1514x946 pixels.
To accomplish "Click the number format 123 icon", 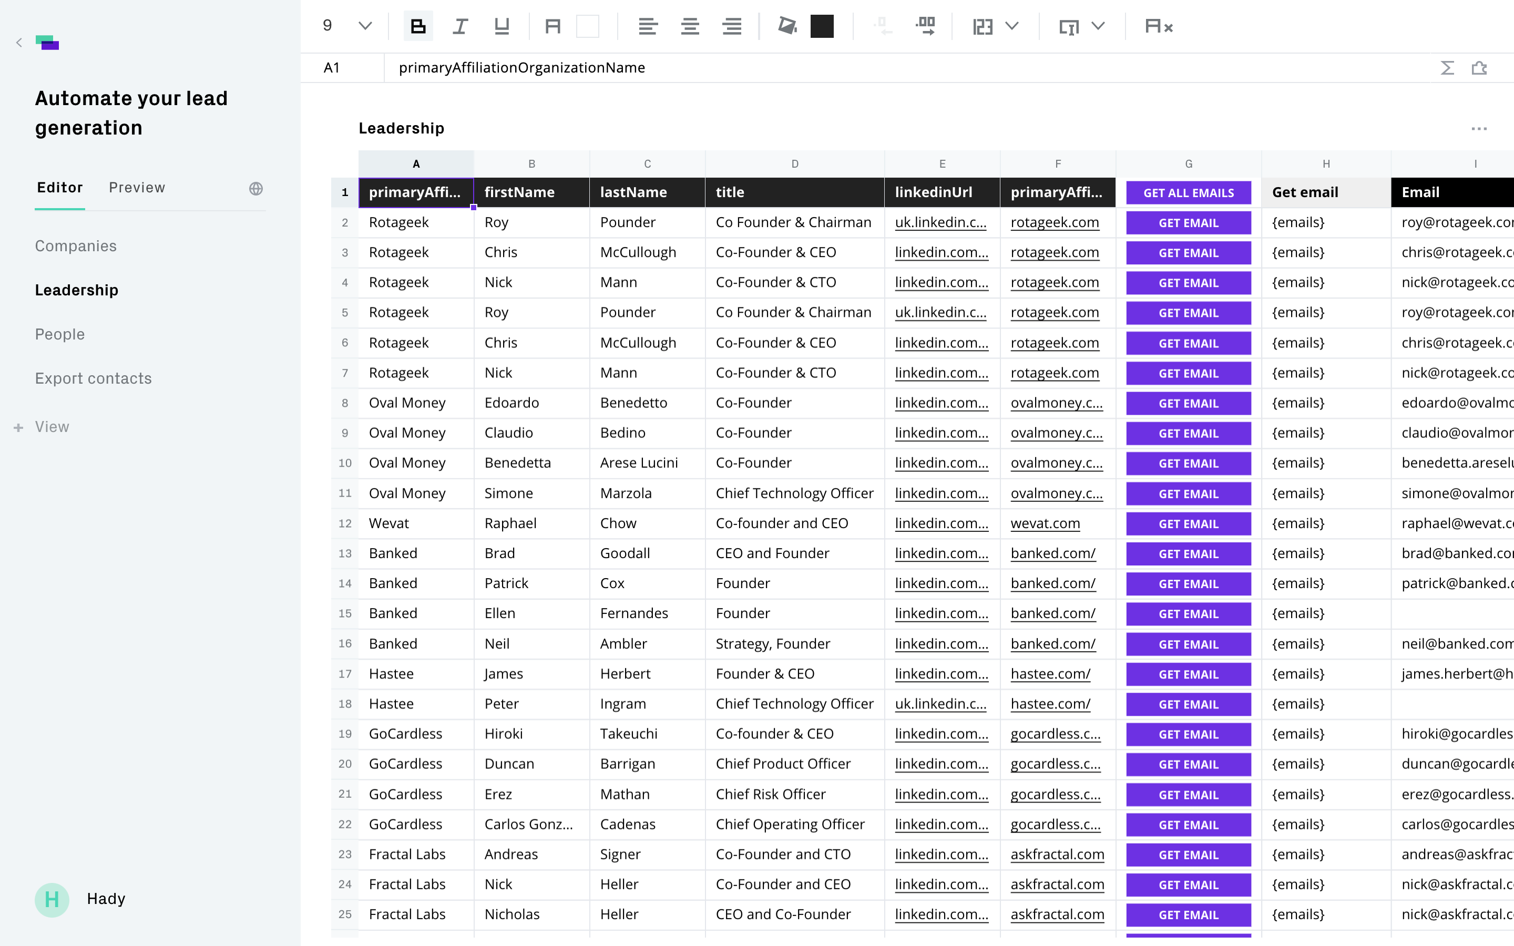I will (x=983, y=26).
